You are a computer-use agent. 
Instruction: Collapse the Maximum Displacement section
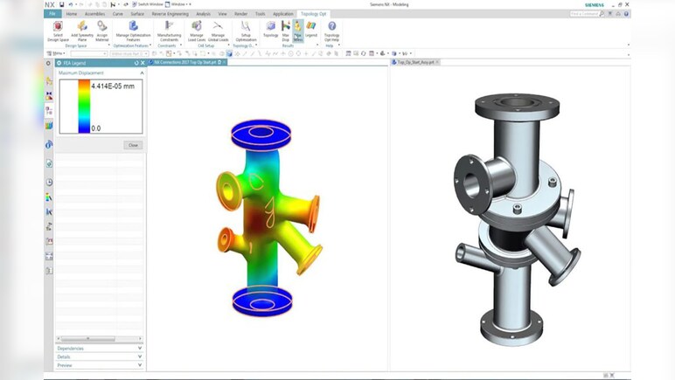(142, 73)
